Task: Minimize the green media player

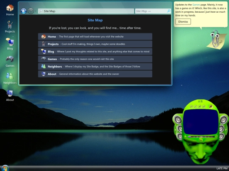Action: tap(199, 101)
